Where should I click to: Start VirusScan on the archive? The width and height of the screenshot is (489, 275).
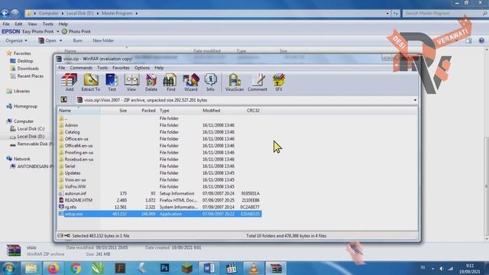[235, 82]
